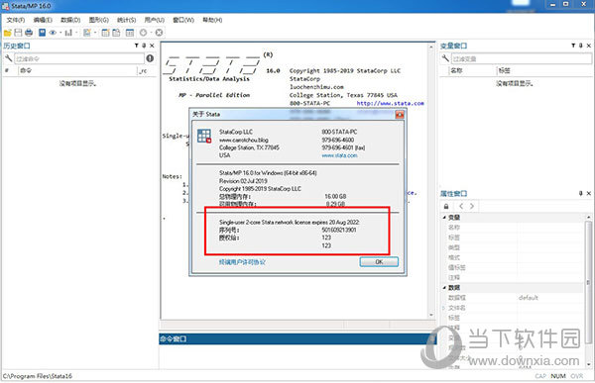
Task: Click the NUM indicator in status bar
Action: [x=557, y=376]
